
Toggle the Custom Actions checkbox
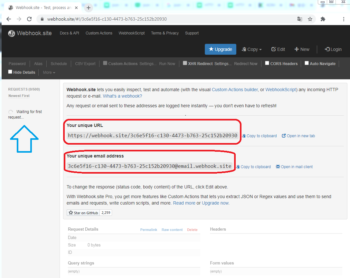coord(105,63)
